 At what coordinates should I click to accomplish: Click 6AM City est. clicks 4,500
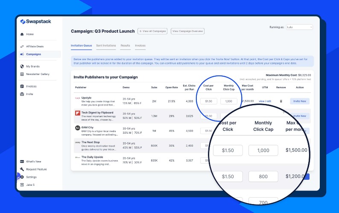point(190,131)
